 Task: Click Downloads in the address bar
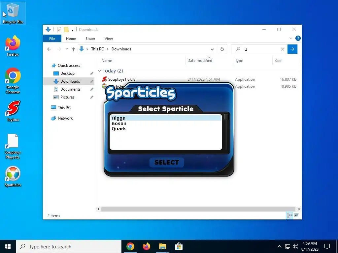(121, 49)
